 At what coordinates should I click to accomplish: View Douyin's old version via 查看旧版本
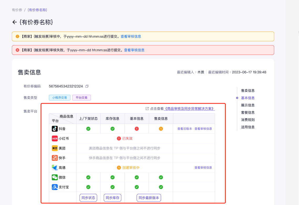coord(185,129)
